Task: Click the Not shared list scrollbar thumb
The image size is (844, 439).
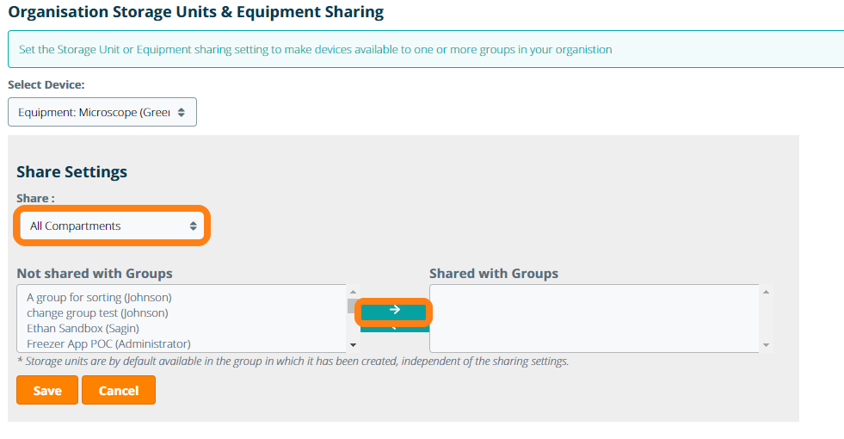Action: click(352, 306)
